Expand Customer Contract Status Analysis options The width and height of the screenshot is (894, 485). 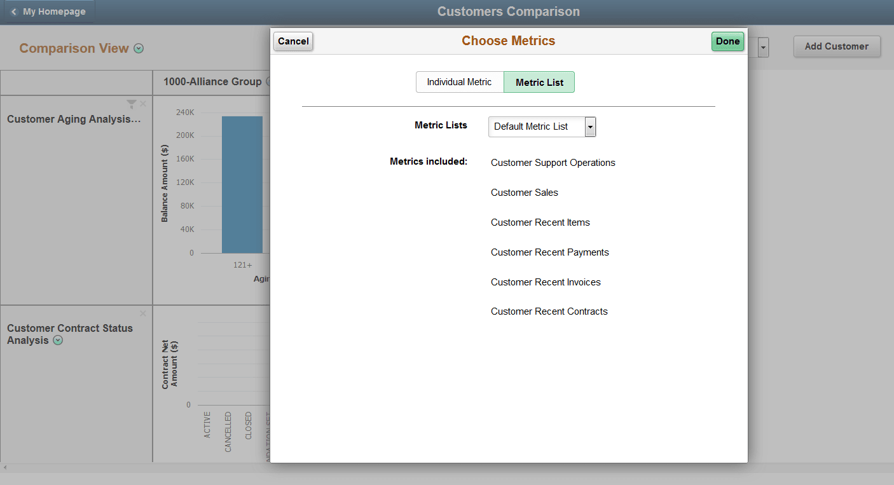(58, 341)
